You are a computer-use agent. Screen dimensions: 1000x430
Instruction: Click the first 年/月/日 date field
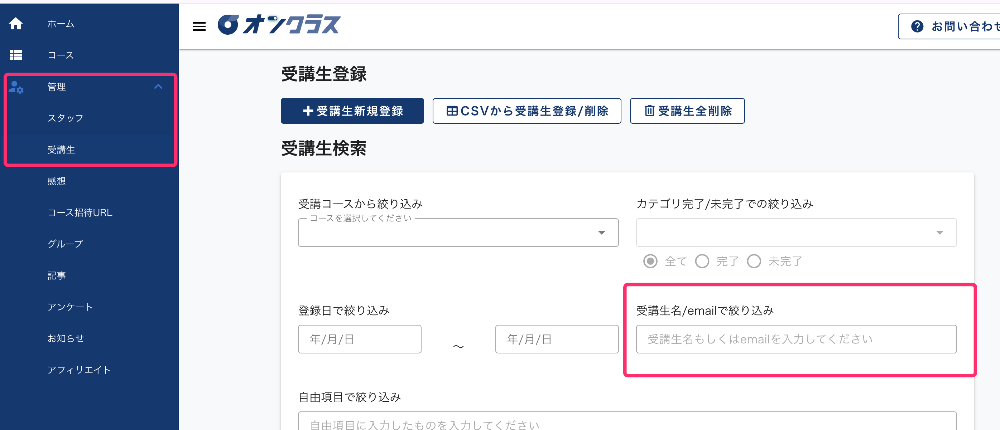(x=360, y=339)
